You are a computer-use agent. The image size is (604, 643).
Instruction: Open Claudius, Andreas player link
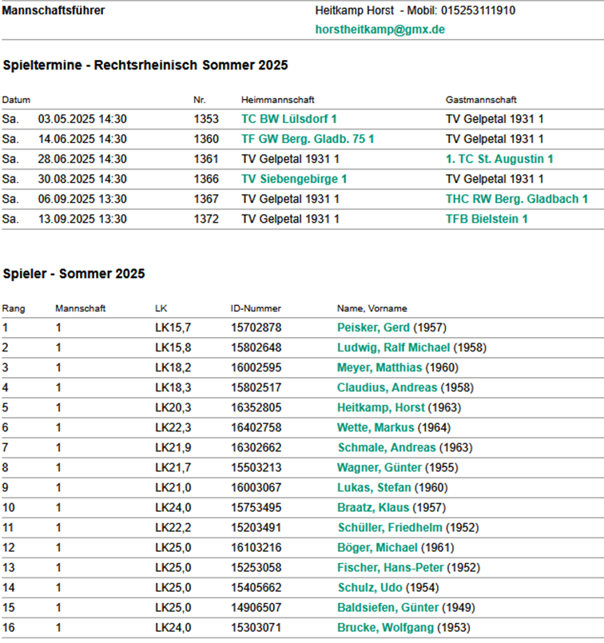coord(387,387)
